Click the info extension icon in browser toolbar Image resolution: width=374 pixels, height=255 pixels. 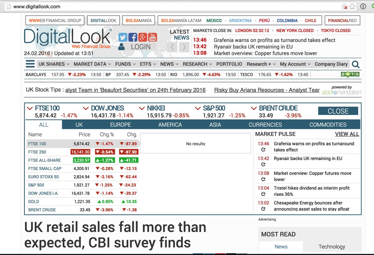[x=363, y=6]
